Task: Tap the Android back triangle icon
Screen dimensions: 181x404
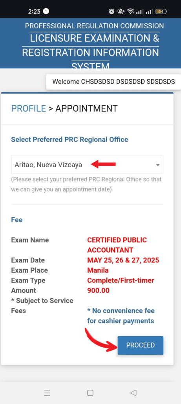Action: [x=133, y=393]
